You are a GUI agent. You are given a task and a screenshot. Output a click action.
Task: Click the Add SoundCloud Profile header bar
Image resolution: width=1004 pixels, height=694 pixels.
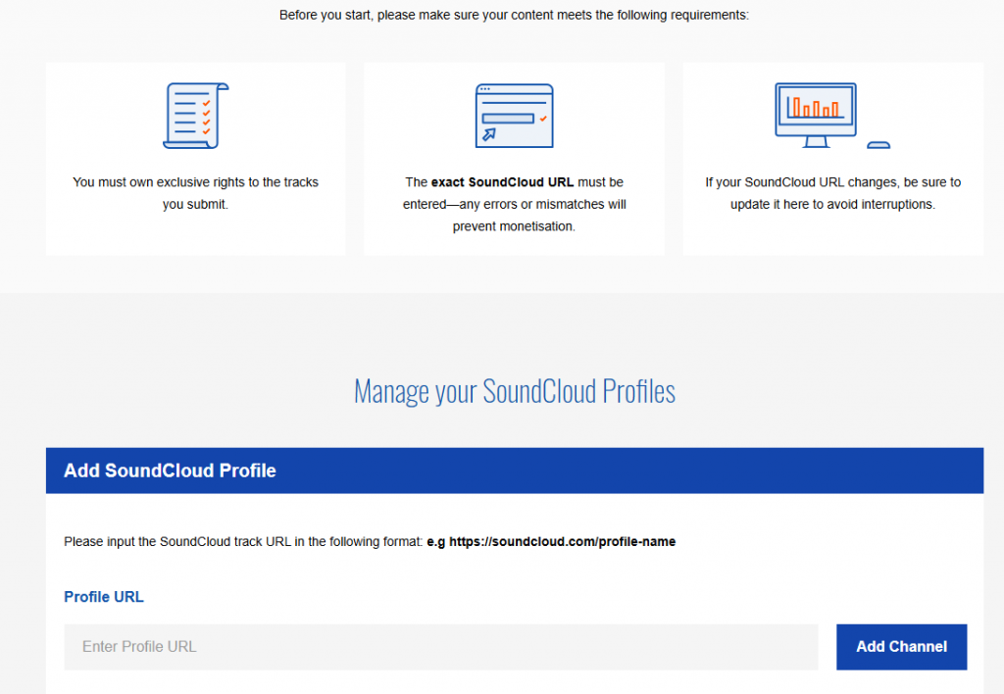(x=514, y=471)
